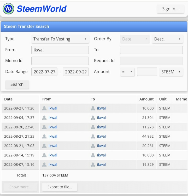Click the From user avatar in 2022-08-30 row
Screen dimensions: 188x196
(44, 127)
